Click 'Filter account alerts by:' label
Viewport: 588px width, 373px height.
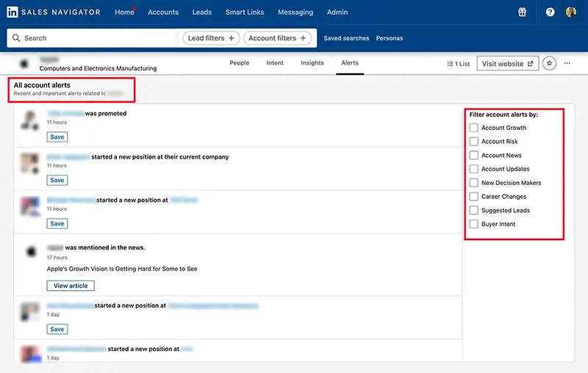(x=503, y=115)
